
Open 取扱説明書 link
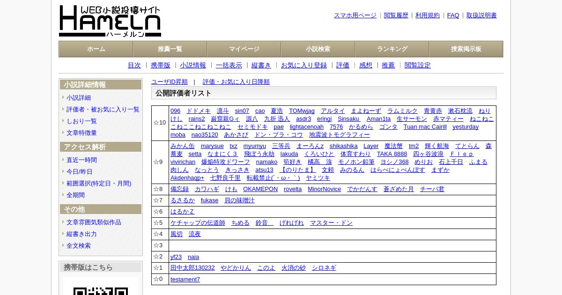pyautogui.click(x=481, y=15)
